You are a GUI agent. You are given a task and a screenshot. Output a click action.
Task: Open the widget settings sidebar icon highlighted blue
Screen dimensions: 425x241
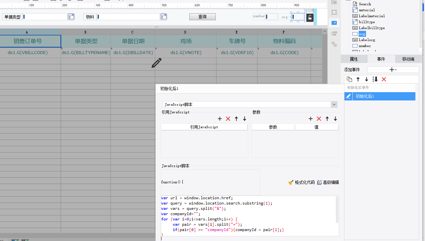pos(334,23)
